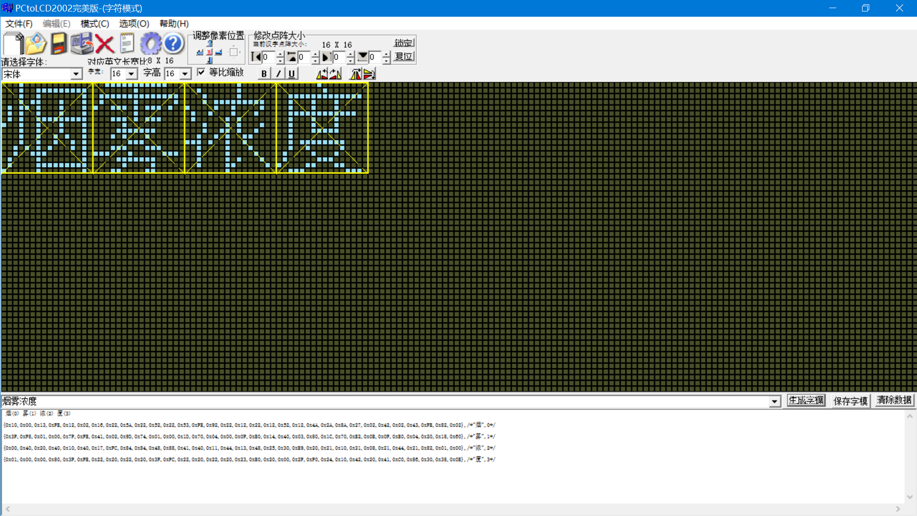Screen dimensions: 917x516
Task: Click the move pixels up arrow
Action: pos(209,43)
